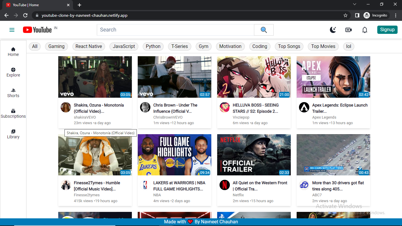Open Shorts from the sidebar
The width and height of the screenshot is (402, 226).
(13, 93)
